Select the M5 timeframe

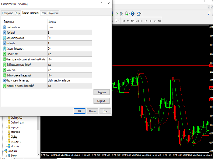click(x=128, y=21)
